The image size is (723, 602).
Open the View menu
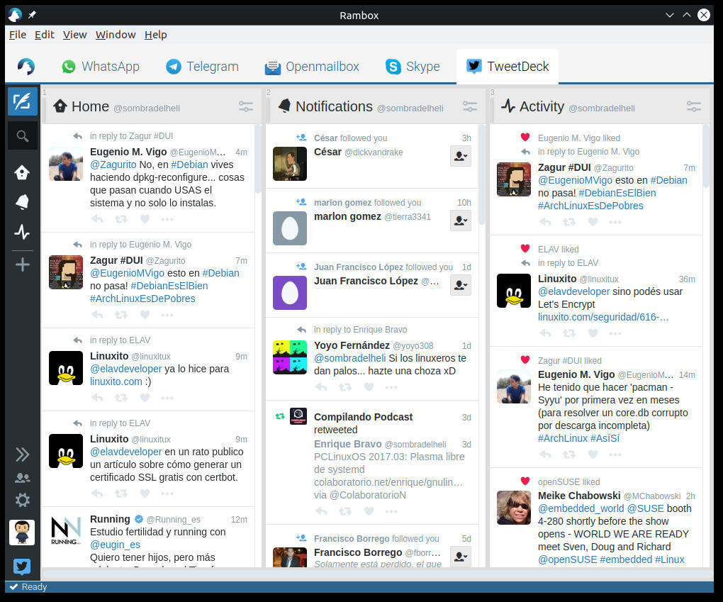pyautogui.click(x=74, y=35)
